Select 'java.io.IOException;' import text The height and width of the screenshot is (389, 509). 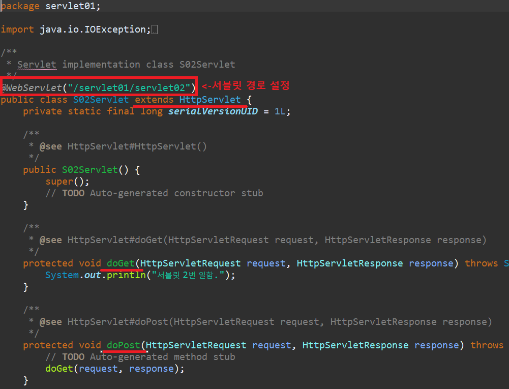tap(96, 29)
